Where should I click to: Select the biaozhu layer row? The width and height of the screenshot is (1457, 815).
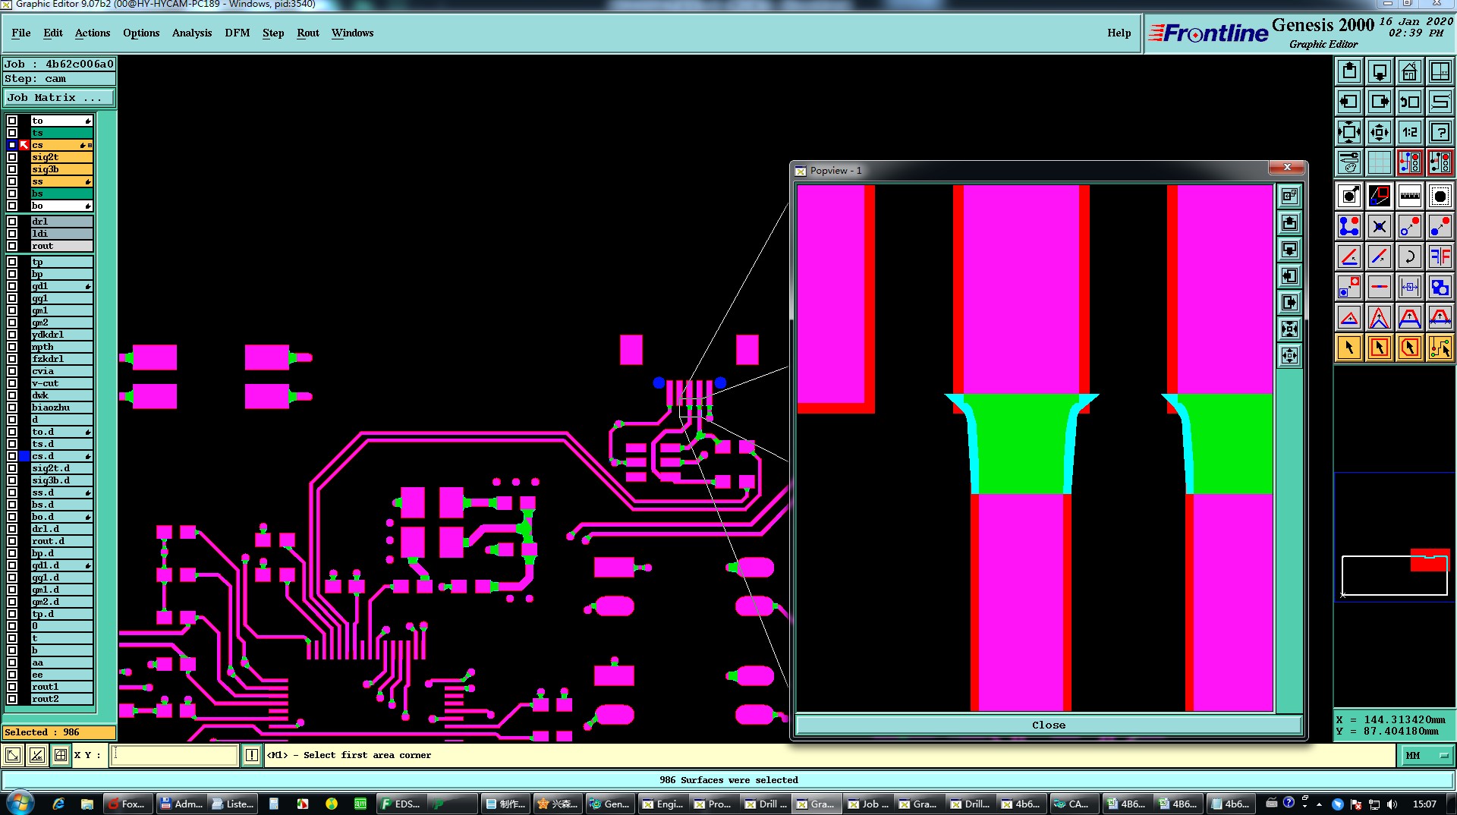[x=61, y=407]
